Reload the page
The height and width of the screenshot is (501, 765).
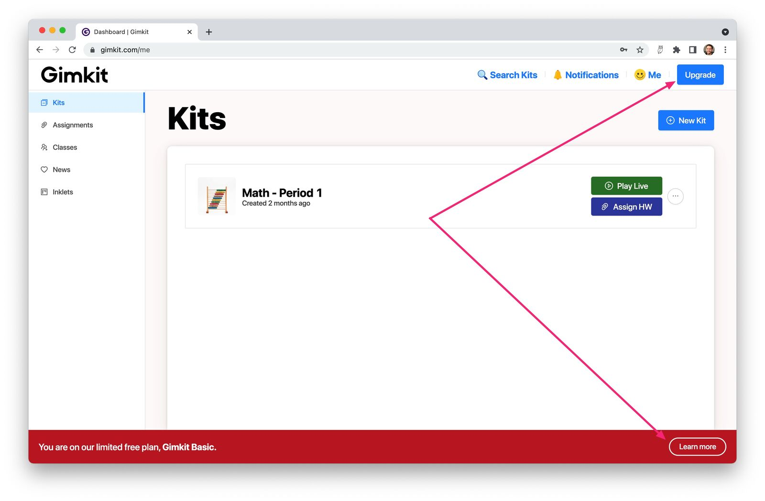point(72,50)
